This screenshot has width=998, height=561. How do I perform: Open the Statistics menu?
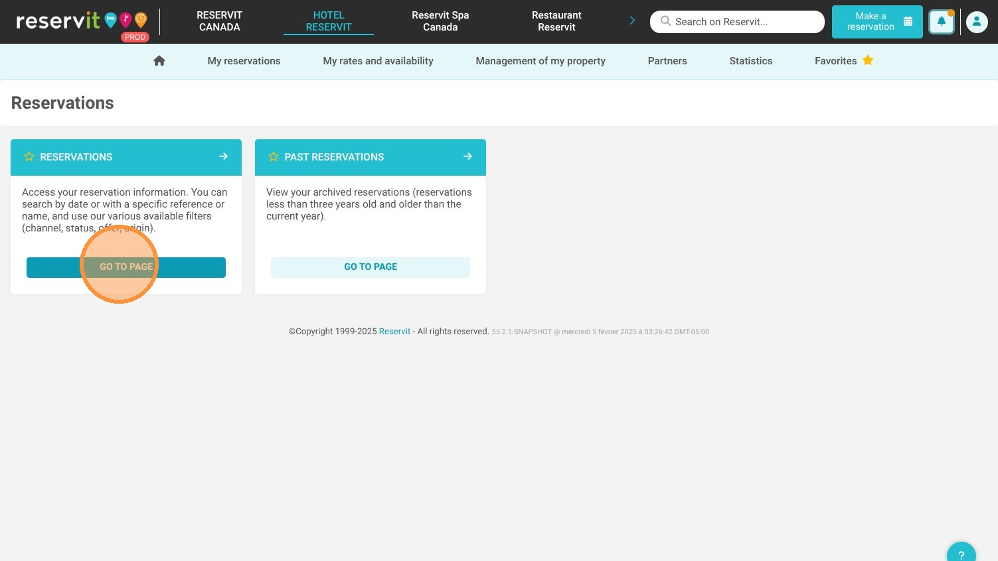750,61
